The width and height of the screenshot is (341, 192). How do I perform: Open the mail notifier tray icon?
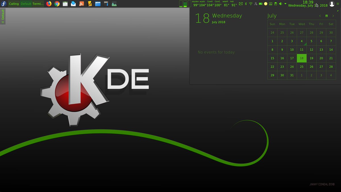(x=241, y=4)
